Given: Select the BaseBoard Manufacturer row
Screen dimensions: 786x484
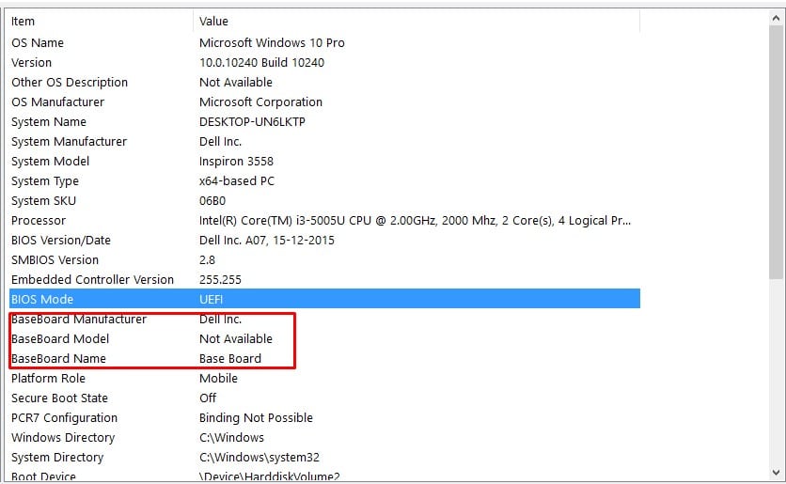Looking at the screenshot, I should click(324, 320).
